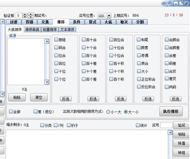Expand the 奖号位置 dropdown arrow

[x=109, y=15]
